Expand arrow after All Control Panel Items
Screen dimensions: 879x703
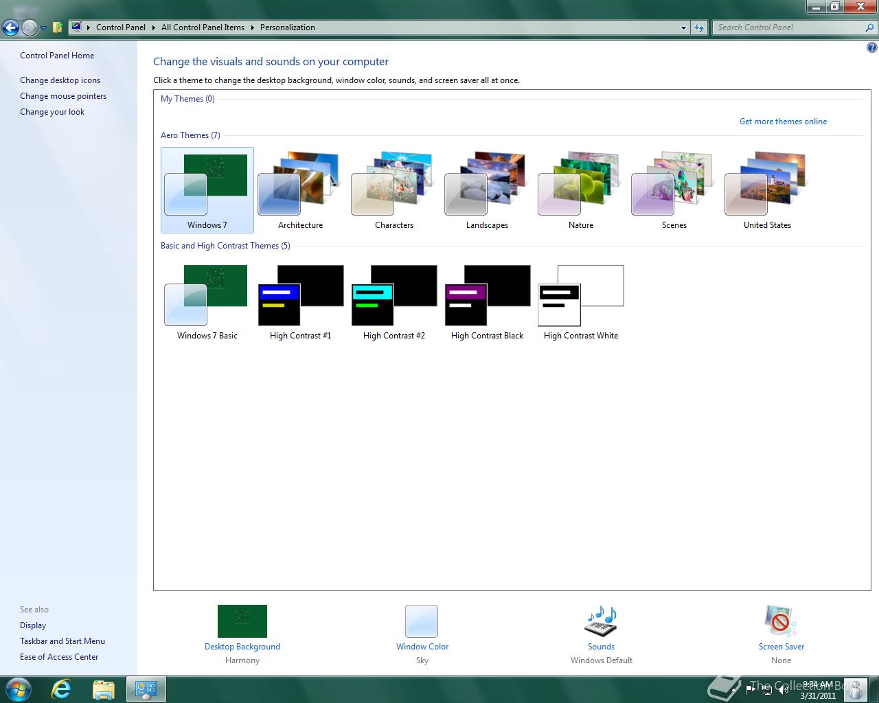[x=253, y=27]
